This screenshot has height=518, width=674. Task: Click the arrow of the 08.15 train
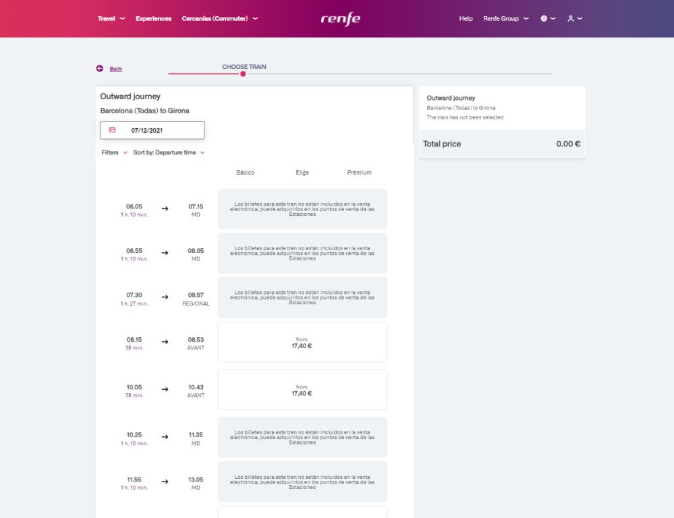[x=165, y=342]
